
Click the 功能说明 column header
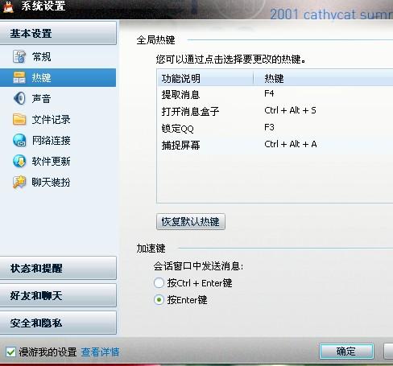pos(205,78)
